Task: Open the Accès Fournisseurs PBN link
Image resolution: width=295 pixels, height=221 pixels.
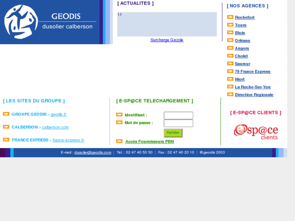Action: (x=150, y=142)
